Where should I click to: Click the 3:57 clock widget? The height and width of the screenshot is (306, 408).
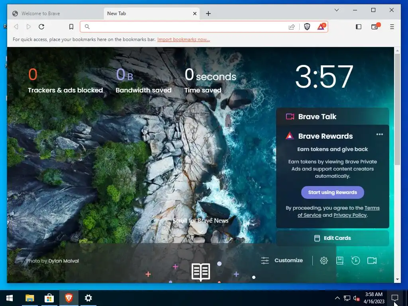pos(324,76)
